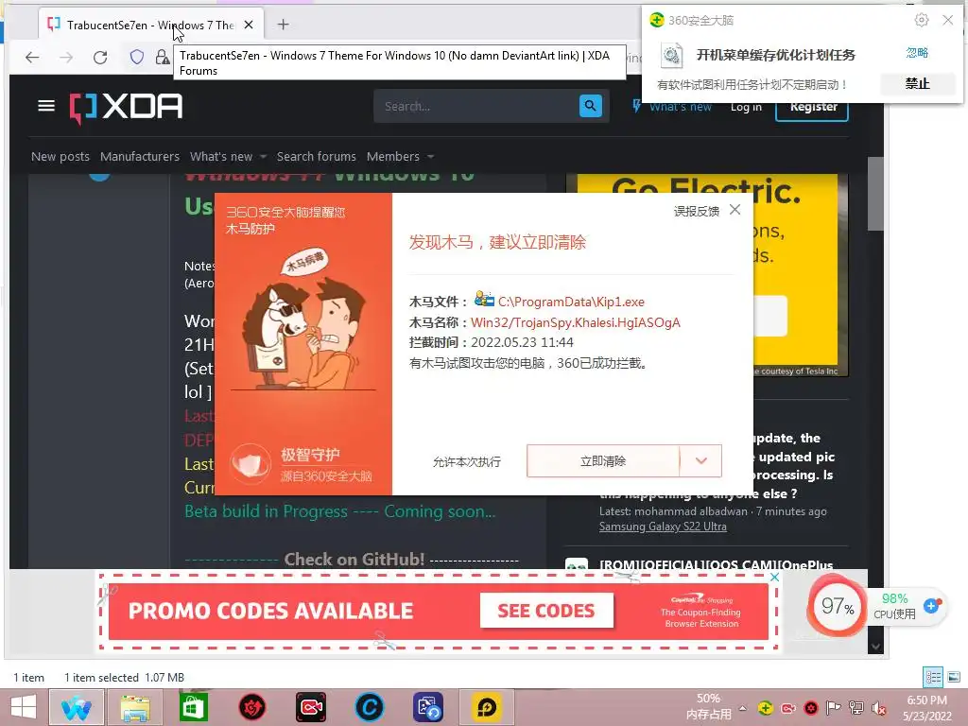Click the C:\ProgramData\Kip1.exe file path
The image size is (968, 726).
[x=571, y=302]
